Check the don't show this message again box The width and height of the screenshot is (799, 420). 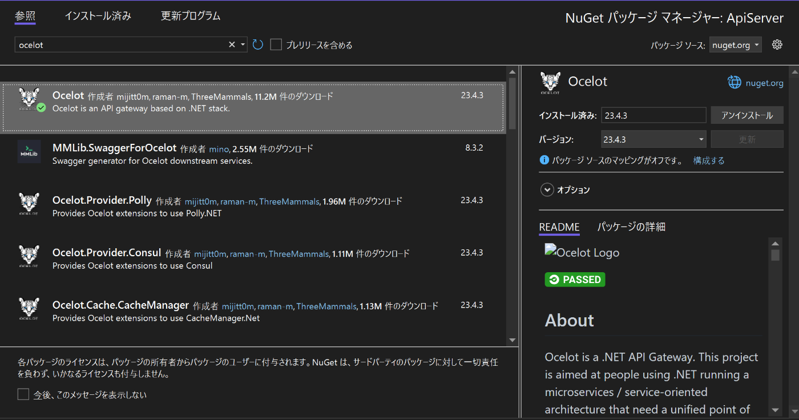tap(23, 394)
